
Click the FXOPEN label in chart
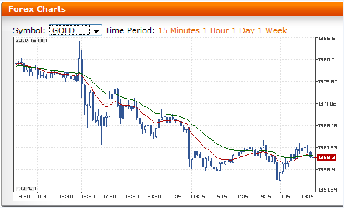(26, 188)
